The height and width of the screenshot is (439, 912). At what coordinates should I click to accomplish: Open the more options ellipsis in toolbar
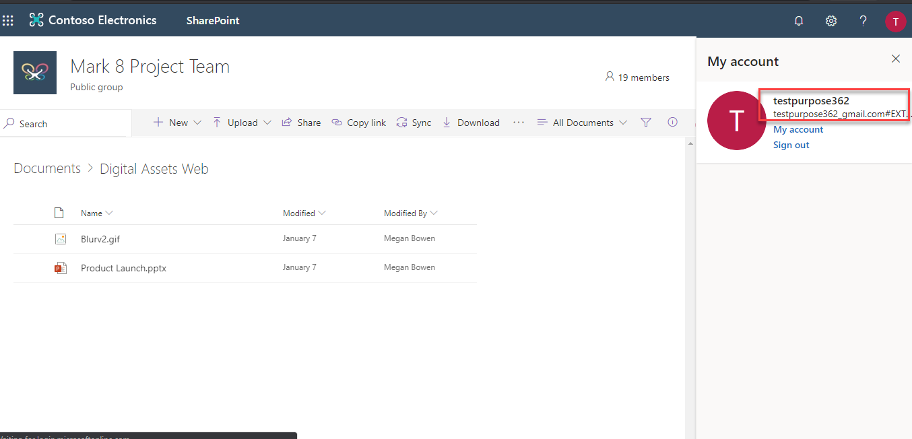point(518,123)
